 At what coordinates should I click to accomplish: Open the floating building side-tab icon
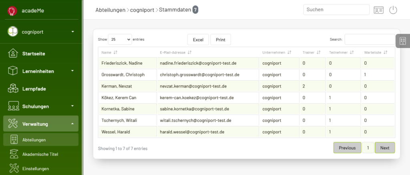click(403, 41)
